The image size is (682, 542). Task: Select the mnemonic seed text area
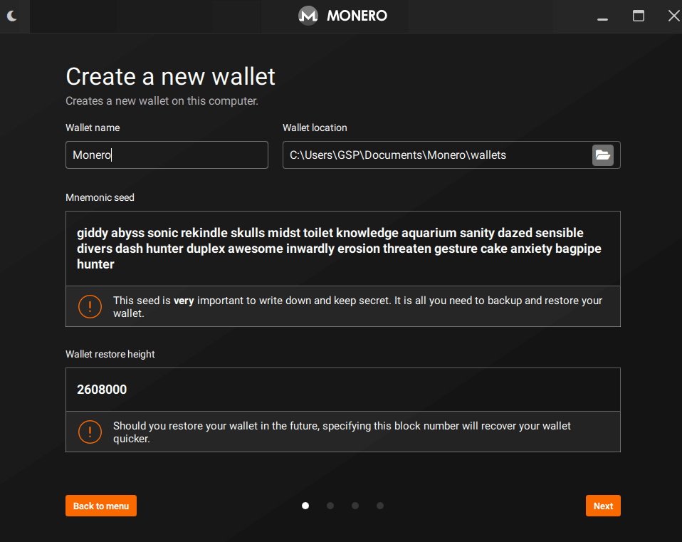[x=342, y=248]
